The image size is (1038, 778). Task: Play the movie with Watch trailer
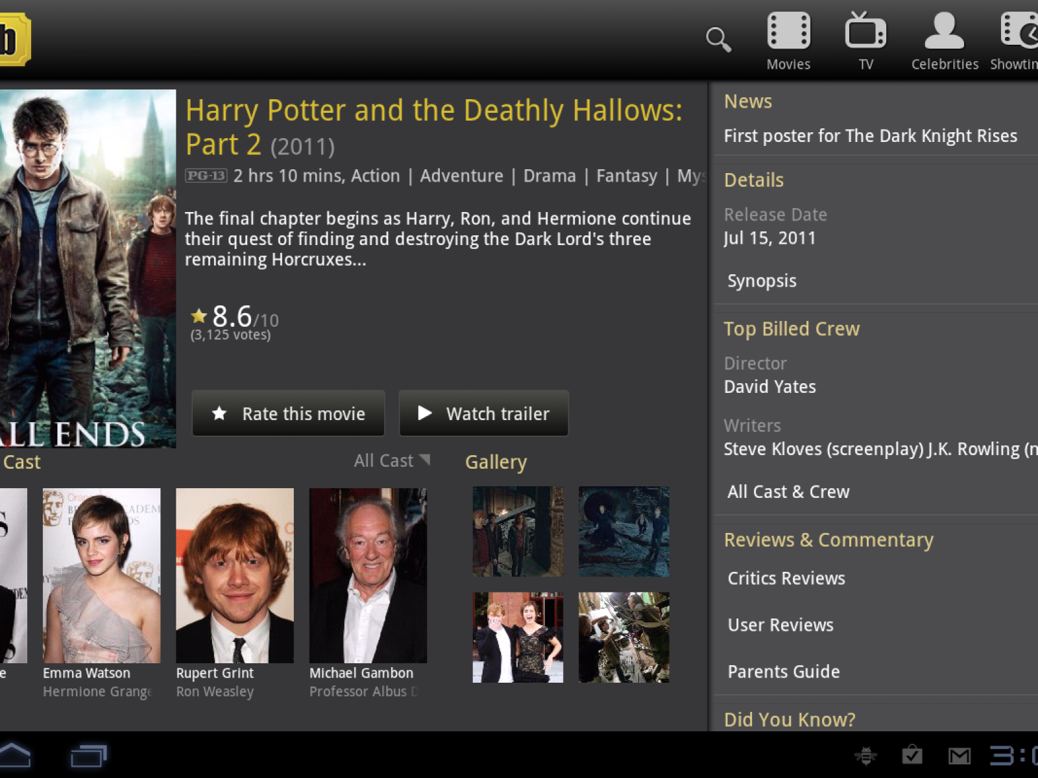483,414
